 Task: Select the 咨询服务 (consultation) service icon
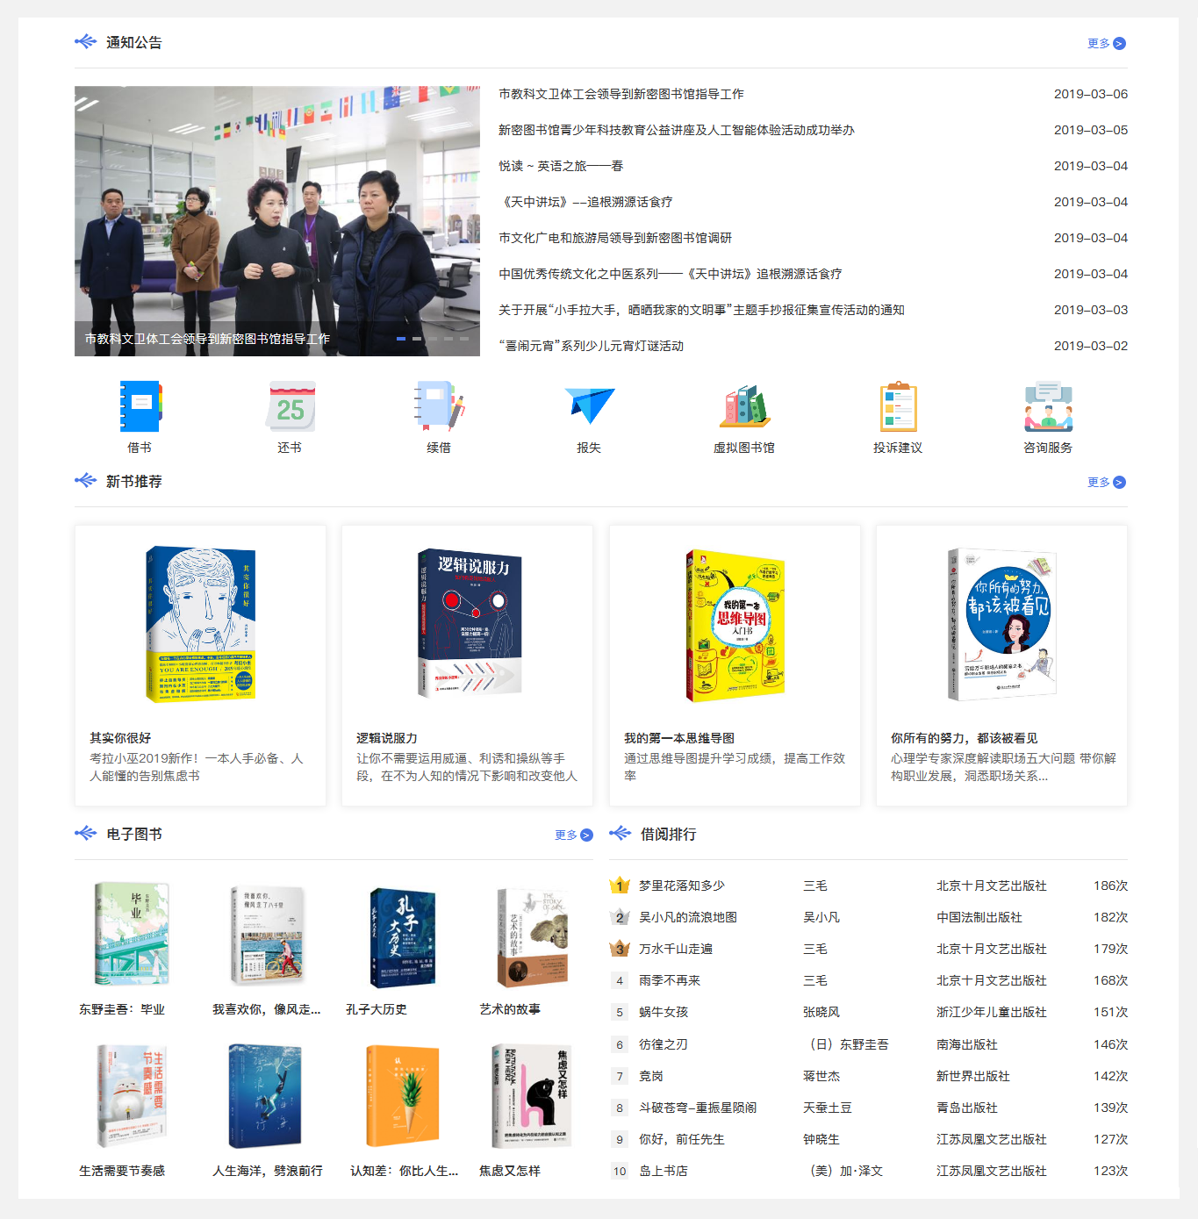coord(1045,405)
